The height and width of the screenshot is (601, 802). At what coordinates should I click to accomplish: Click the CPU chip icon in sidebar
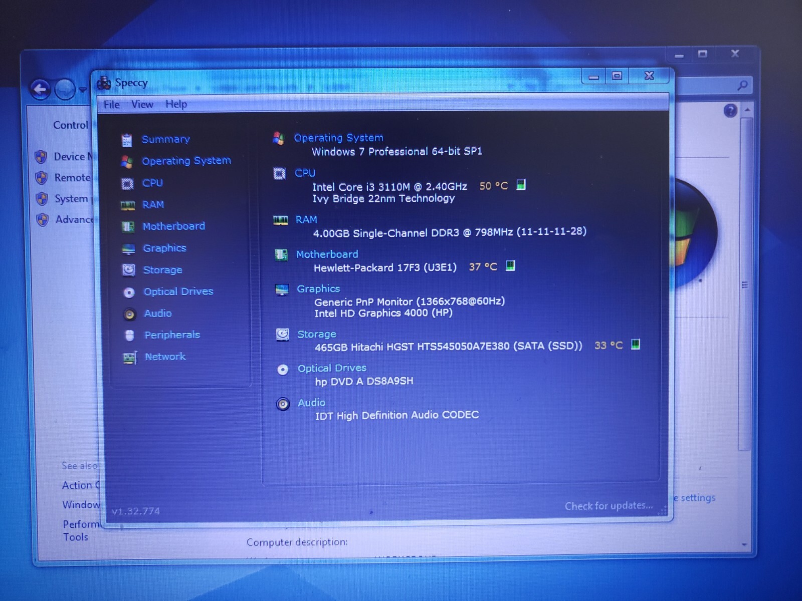(x=128, y=184)
